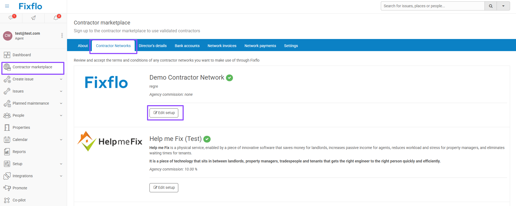Click the Demo Contractor Network heading
Viewport: 516px width, 206px height.
[187, 77]
